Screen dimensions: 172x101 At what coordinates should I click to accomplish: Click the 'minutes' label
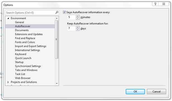coord(85,17)
